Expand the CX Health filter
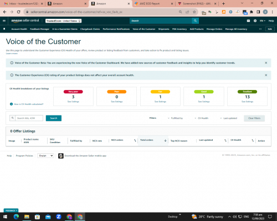Screen dimensions: 277x221 tap(201, 118)
